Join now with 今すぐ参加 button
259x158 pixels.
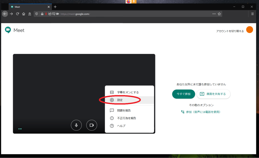(x=184, y=94)
